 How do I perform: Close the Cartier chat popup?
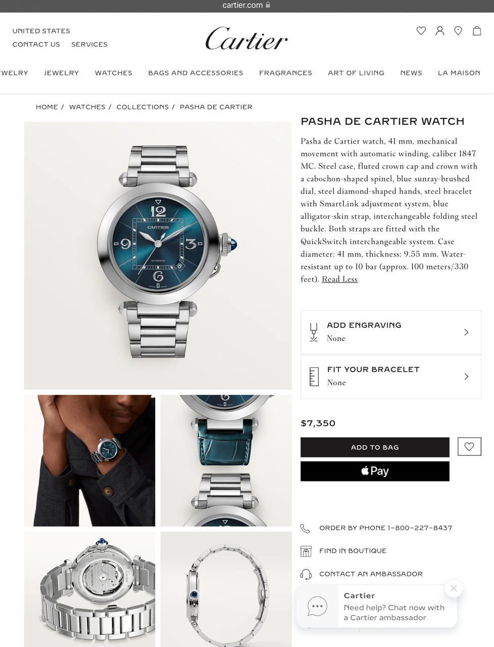454,588
